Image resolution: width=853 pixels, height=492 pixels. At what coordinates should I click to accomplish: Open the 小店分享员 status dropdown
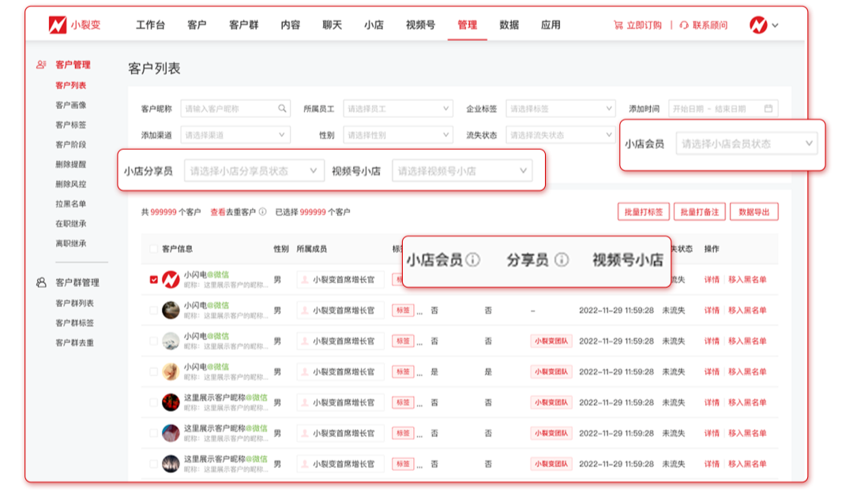[254, 170]
